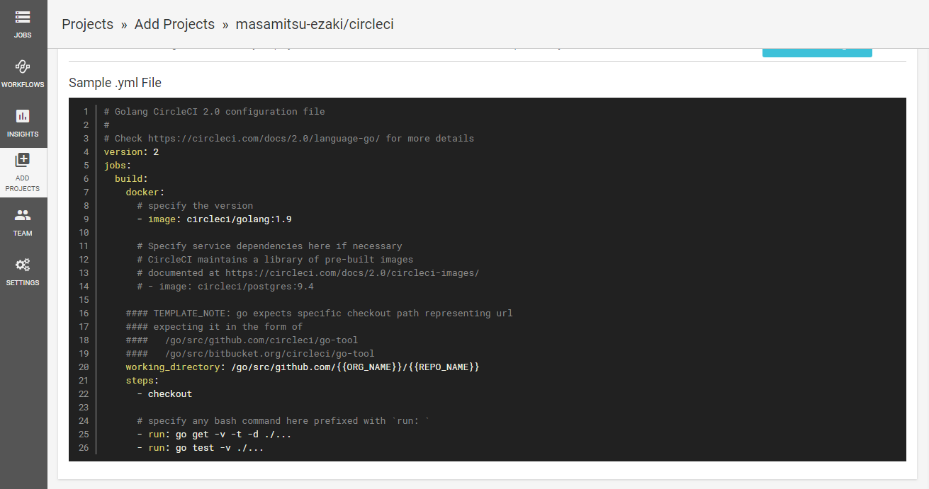
Task: Click the image: circleci/golang:1.9 line
Action: coord(214,219)
